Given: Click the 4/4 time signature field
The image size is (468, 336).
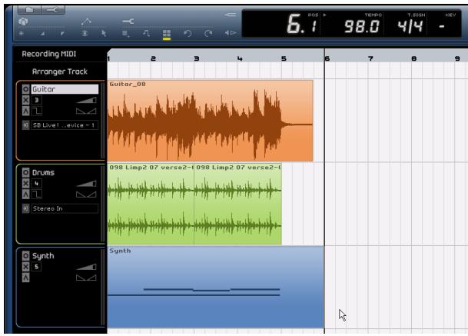Looking at the screenshot, I should [410, 26].
